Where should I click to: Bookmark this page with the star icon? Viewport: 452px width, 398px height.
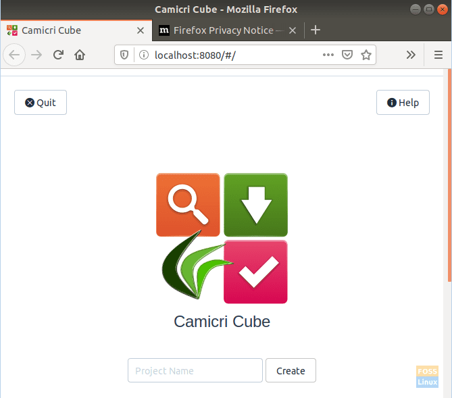coord(366,55)
